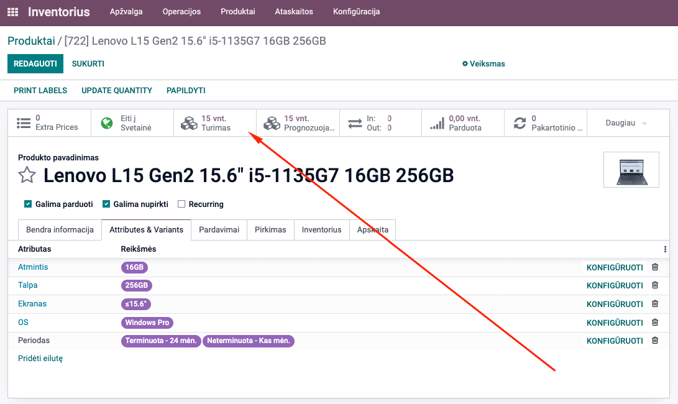Viewport: 678px width, 404px height.
Task: Click the Periodas attribute name
Action: pyautogui.click(x=34, y=341)
